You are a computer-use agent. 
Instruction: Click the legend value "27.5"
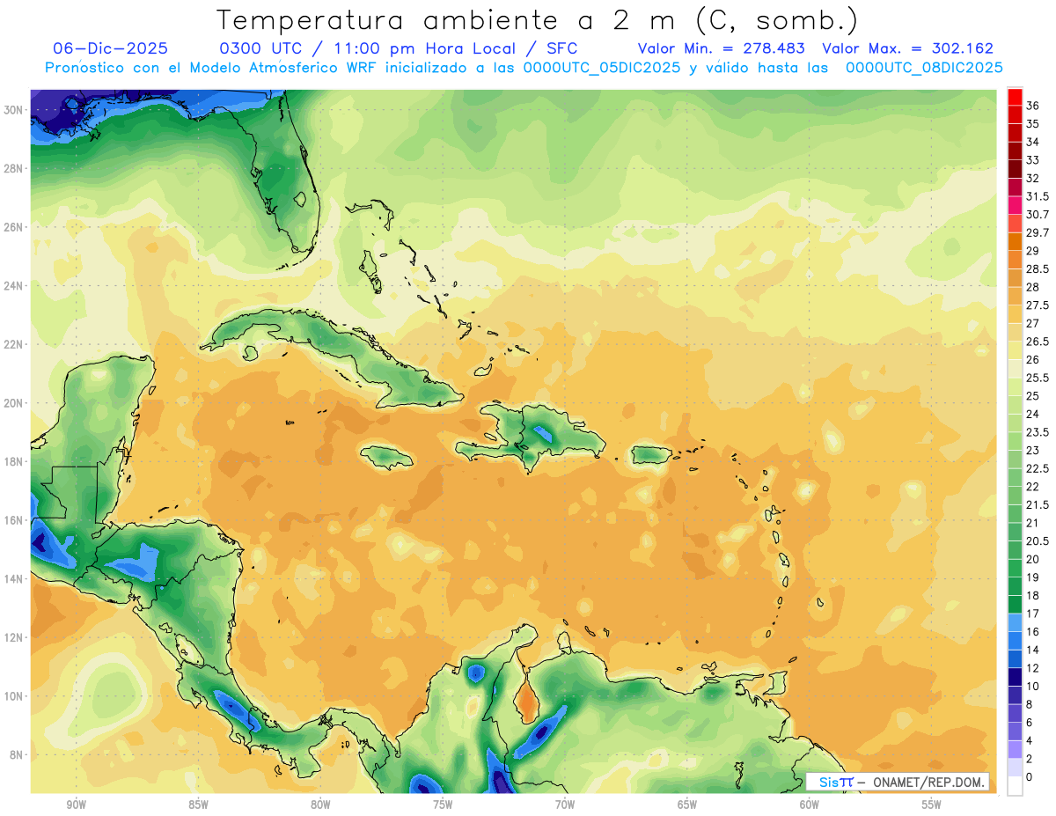coord(1038,305)
